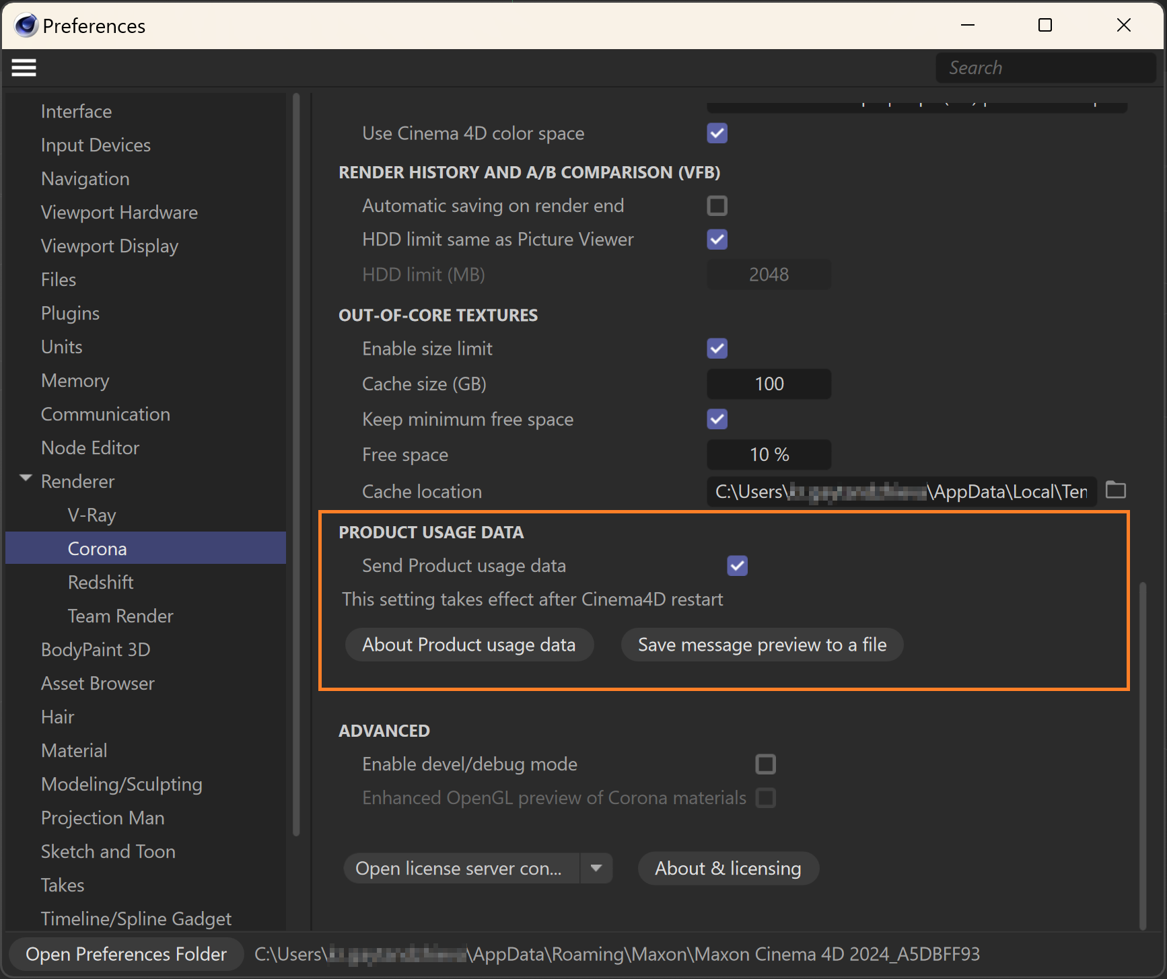Maximize the Preferences window
This screenshot has height=979, width=1167.
click(1045, 25)
